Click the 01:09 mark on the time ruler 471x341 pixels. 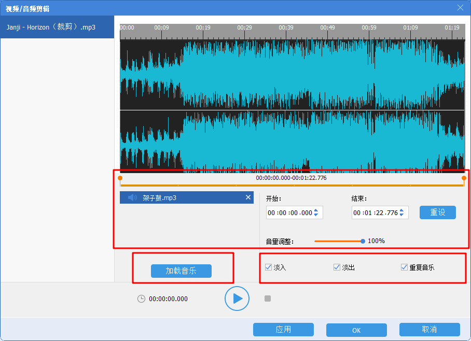point(410,27)
